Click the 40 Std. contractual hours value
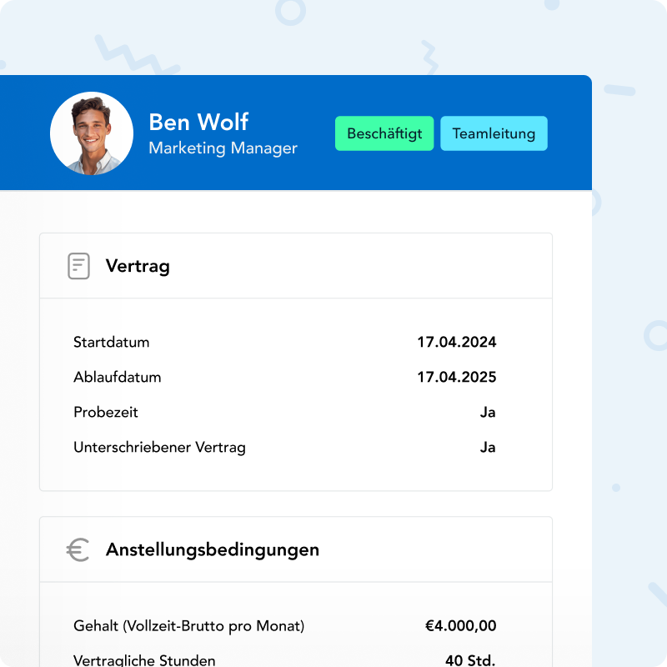 point(470,660)
